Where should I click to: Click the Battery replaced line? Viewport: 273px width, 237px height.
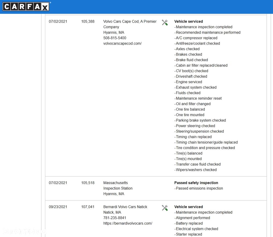(189, 223)
